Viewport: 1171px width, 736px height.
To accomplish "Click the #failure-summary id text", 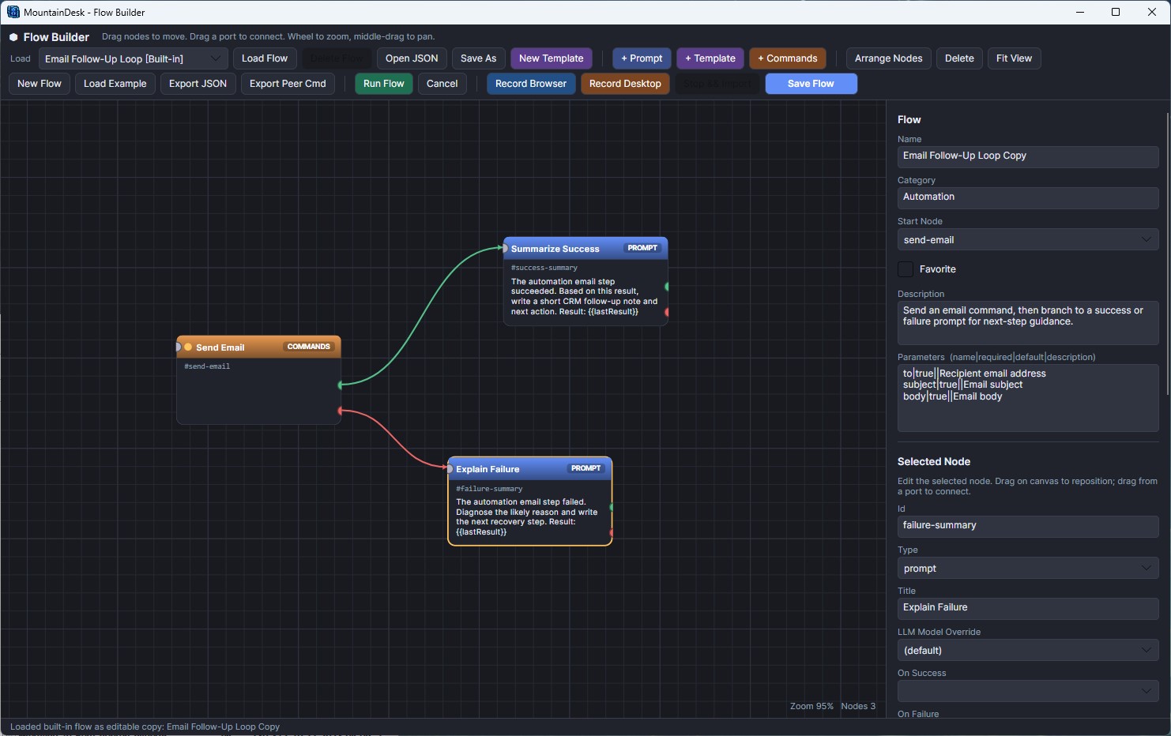I will pos(489,489).
